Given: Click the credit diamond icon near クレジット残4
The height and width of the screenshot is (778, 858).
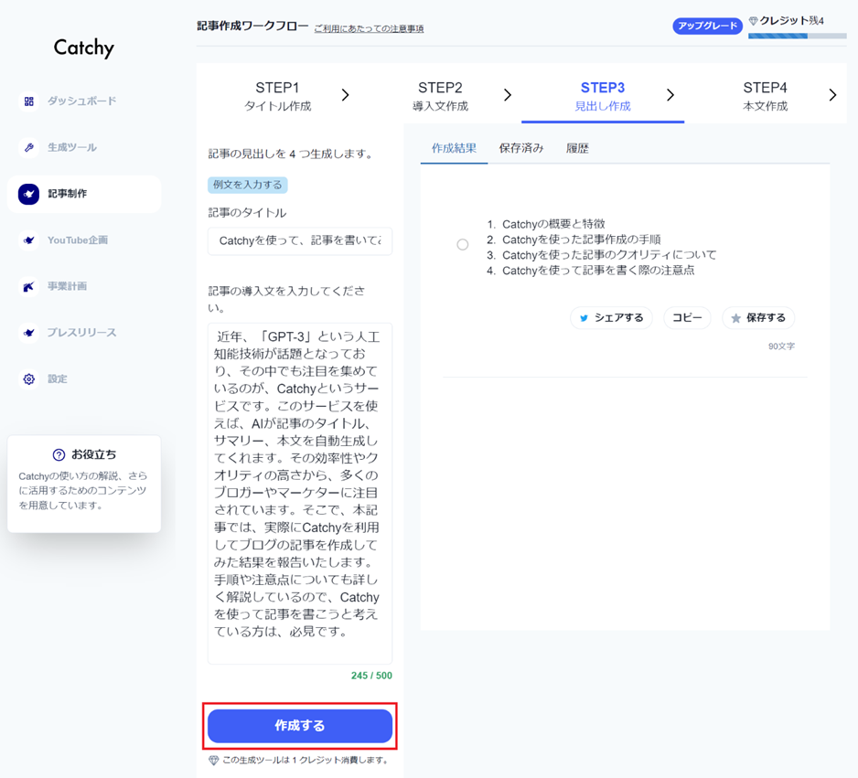Looking at the screenshot, I should coord(754,21).
